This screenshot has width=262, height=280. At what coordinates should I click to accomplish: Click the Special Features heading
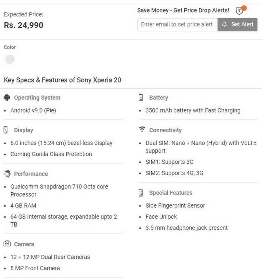171,193
